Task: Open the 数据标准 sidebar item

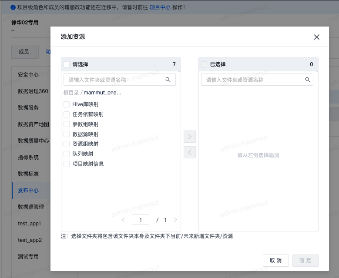Action: 28,174
